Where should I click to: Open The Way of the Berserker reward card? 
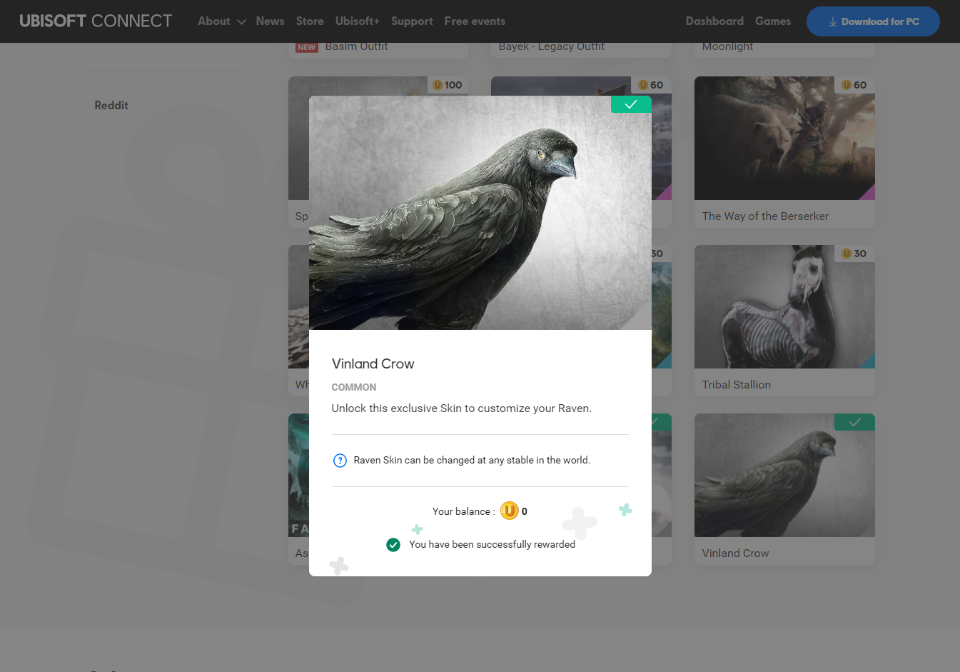click(x=784, y=152)
